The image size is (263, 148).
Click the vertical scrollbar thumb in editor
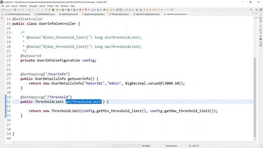pyautogui.click(x=255, y=97)
